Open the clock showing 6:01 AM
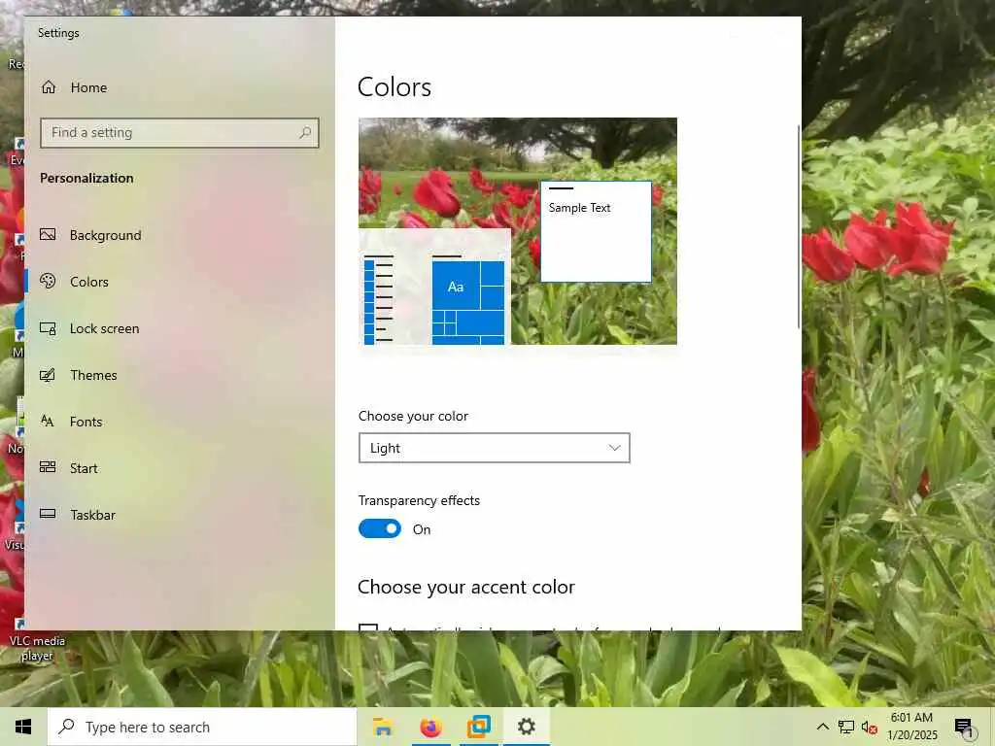The image size is (995, 746). [911, 727]
